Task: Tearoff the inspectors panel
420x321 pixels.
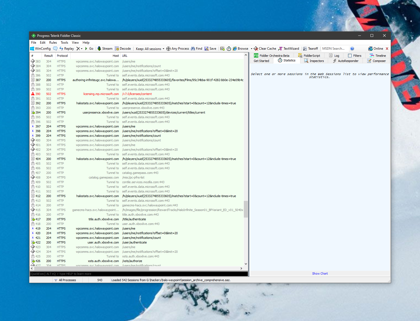Action: tap(310, 49)
